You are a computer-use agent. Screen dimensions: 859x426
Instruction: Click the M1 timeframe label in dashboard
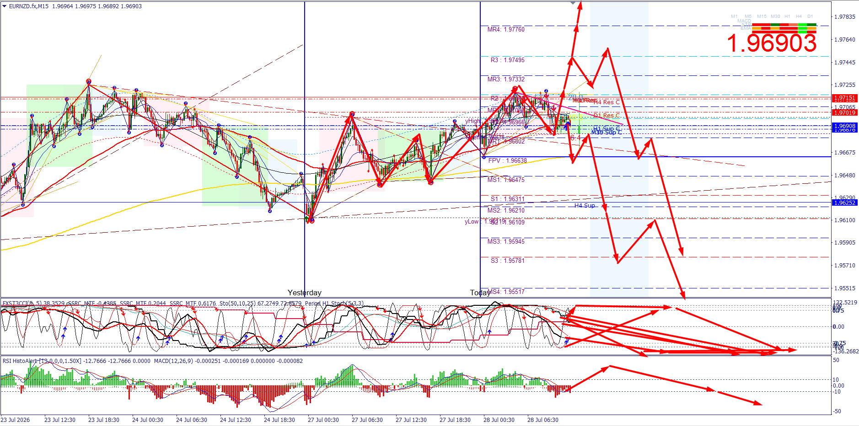click(734, 16)
